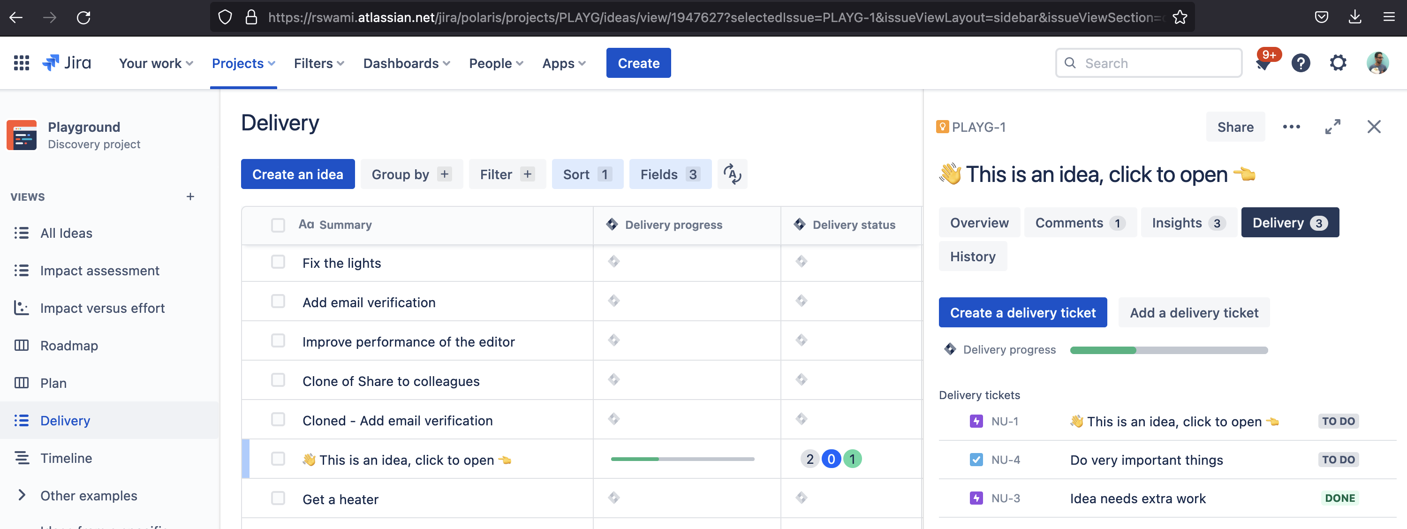Expand the Other examples section
The height and width of the screenshot is (529, 1407).
tap(21, 496)
